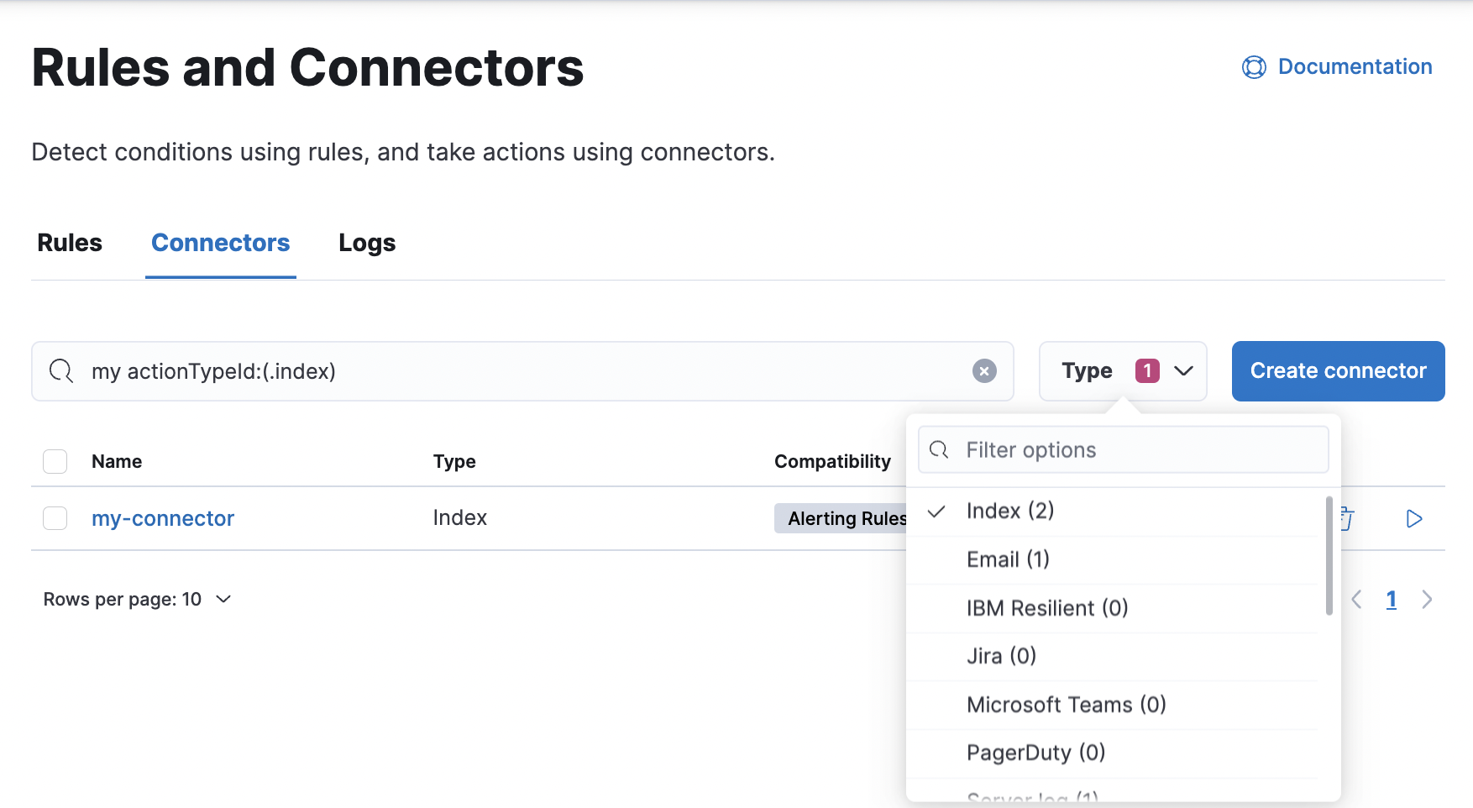Run my-connector using the play icon
The width and height of the screenshot is (1473, 808).
1414,518
